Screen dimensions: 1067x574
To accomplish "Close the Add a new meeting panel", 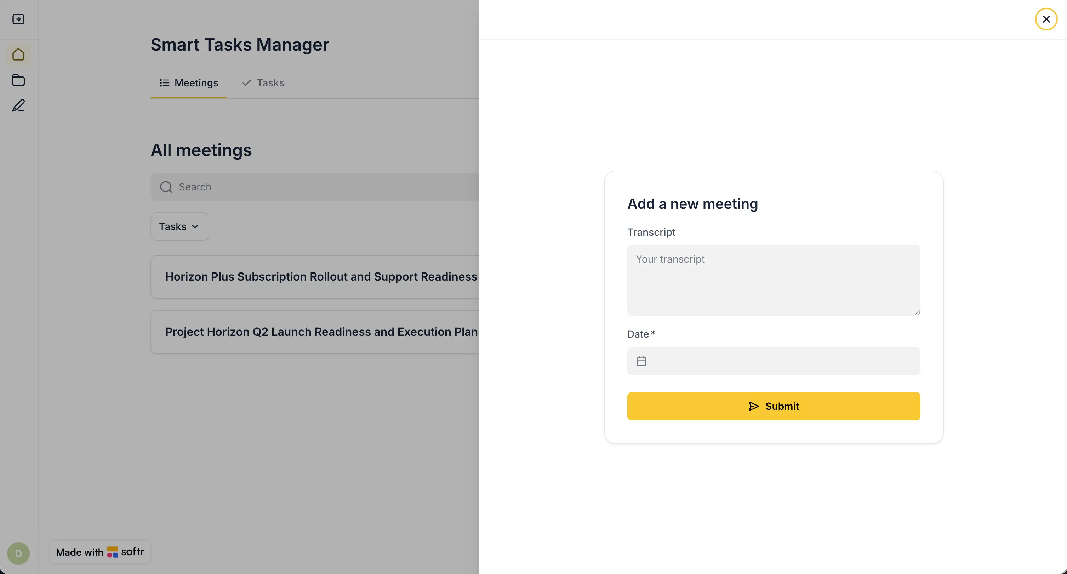I will coord(1047,19).
